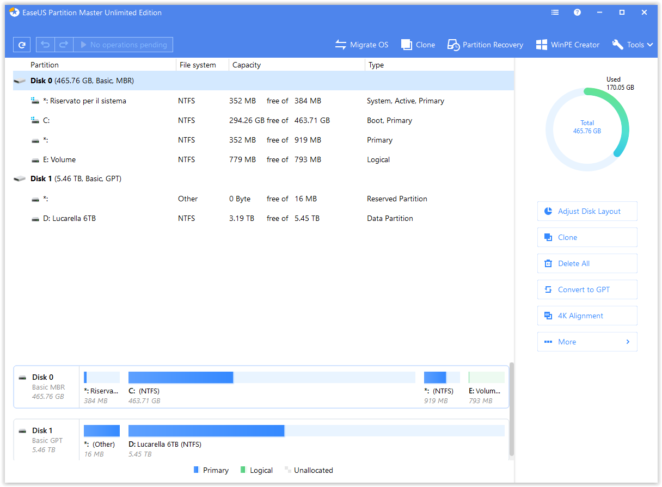
Task: Click the "Used 170.05 GB" label
Action: [620, 83]
